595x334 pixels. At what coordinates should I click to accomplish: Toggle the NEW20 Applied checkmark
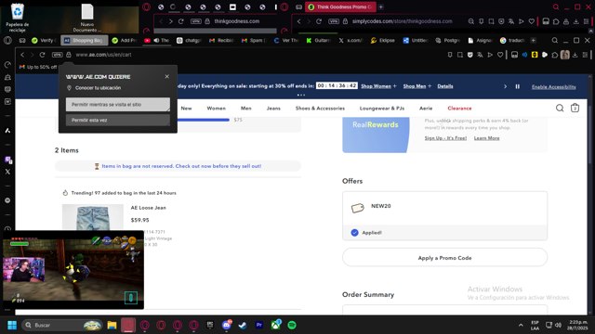point(354,233)
